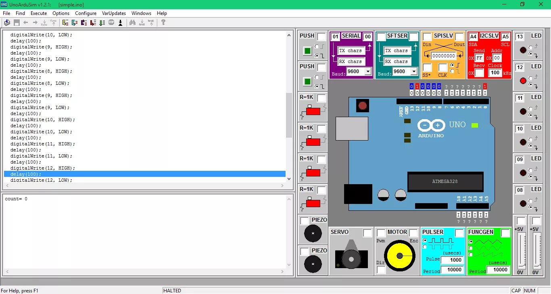Click the binoculars Find icon
Image resolution: width=551 pixels, height=294 pixels.
click(x=132, y=23)
